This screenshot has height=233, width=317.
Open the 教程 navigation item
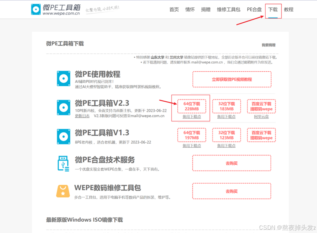tap(289, 10)
